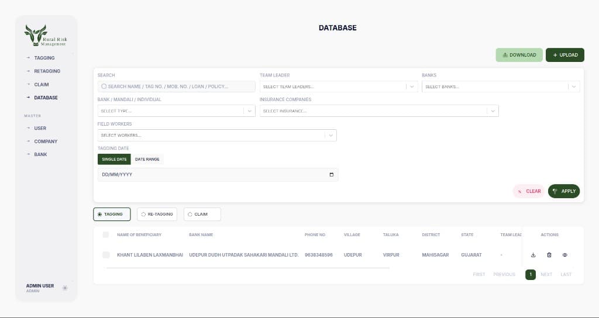Go to Claim sidebar item
The image size is (599, 318).
tap(42, 85)
